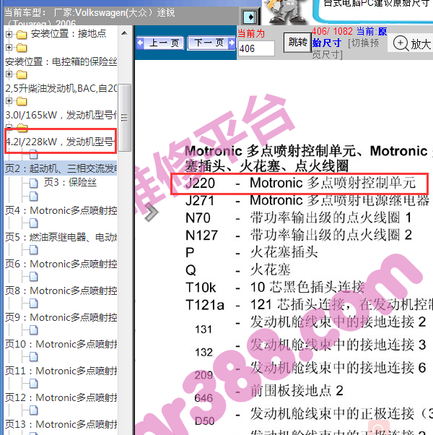The height and width of the screenshot is (435, 433).
Task: Click the J271 Motronic 多点喷射电源继电器 line
Action: [x=307, y=201]
